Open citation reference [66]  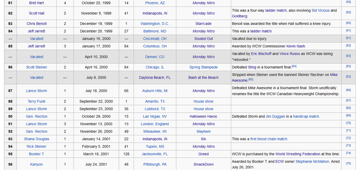click(x=348, y=90)
